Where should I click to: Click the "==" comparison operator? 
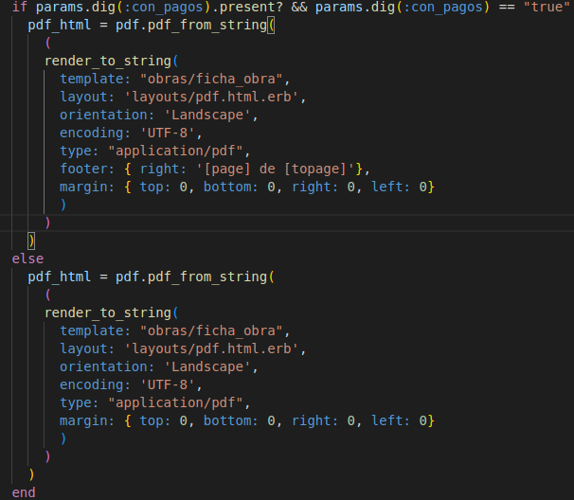[x=507, y=7]
